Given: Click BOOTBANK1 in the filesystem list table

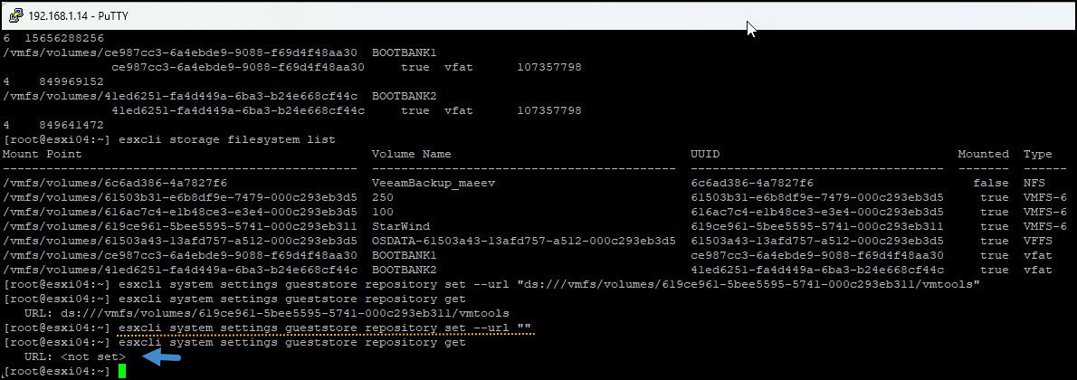Looking at the screenshot, I should (405, 255).
